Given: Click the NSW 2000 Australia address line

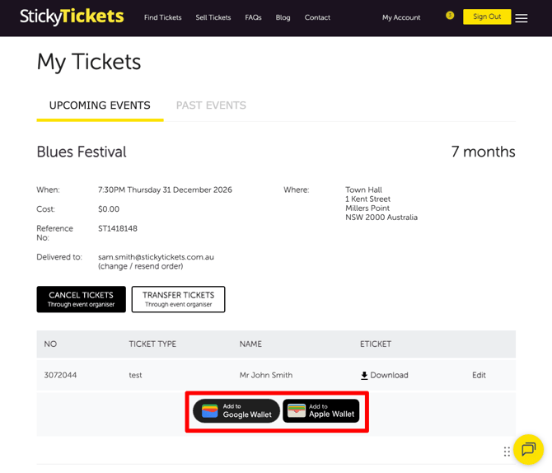Looking at the screenshot, I should pos(381,218).
